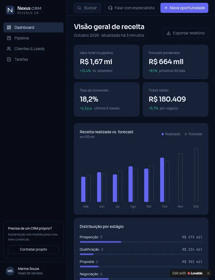Click the Qualificação progress bar
Viewport: 215px width, 280px height.
(141, 254)
